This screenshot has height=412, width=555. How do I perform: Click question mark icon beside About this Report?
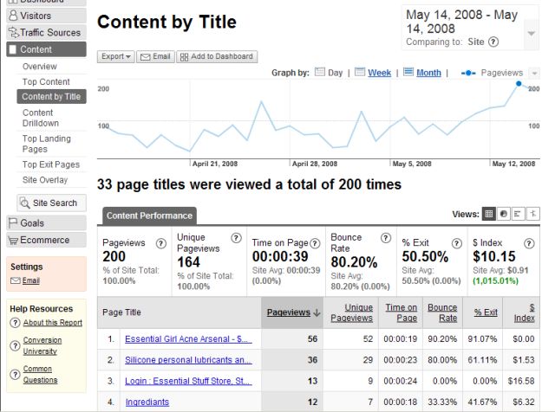point(15,323)
